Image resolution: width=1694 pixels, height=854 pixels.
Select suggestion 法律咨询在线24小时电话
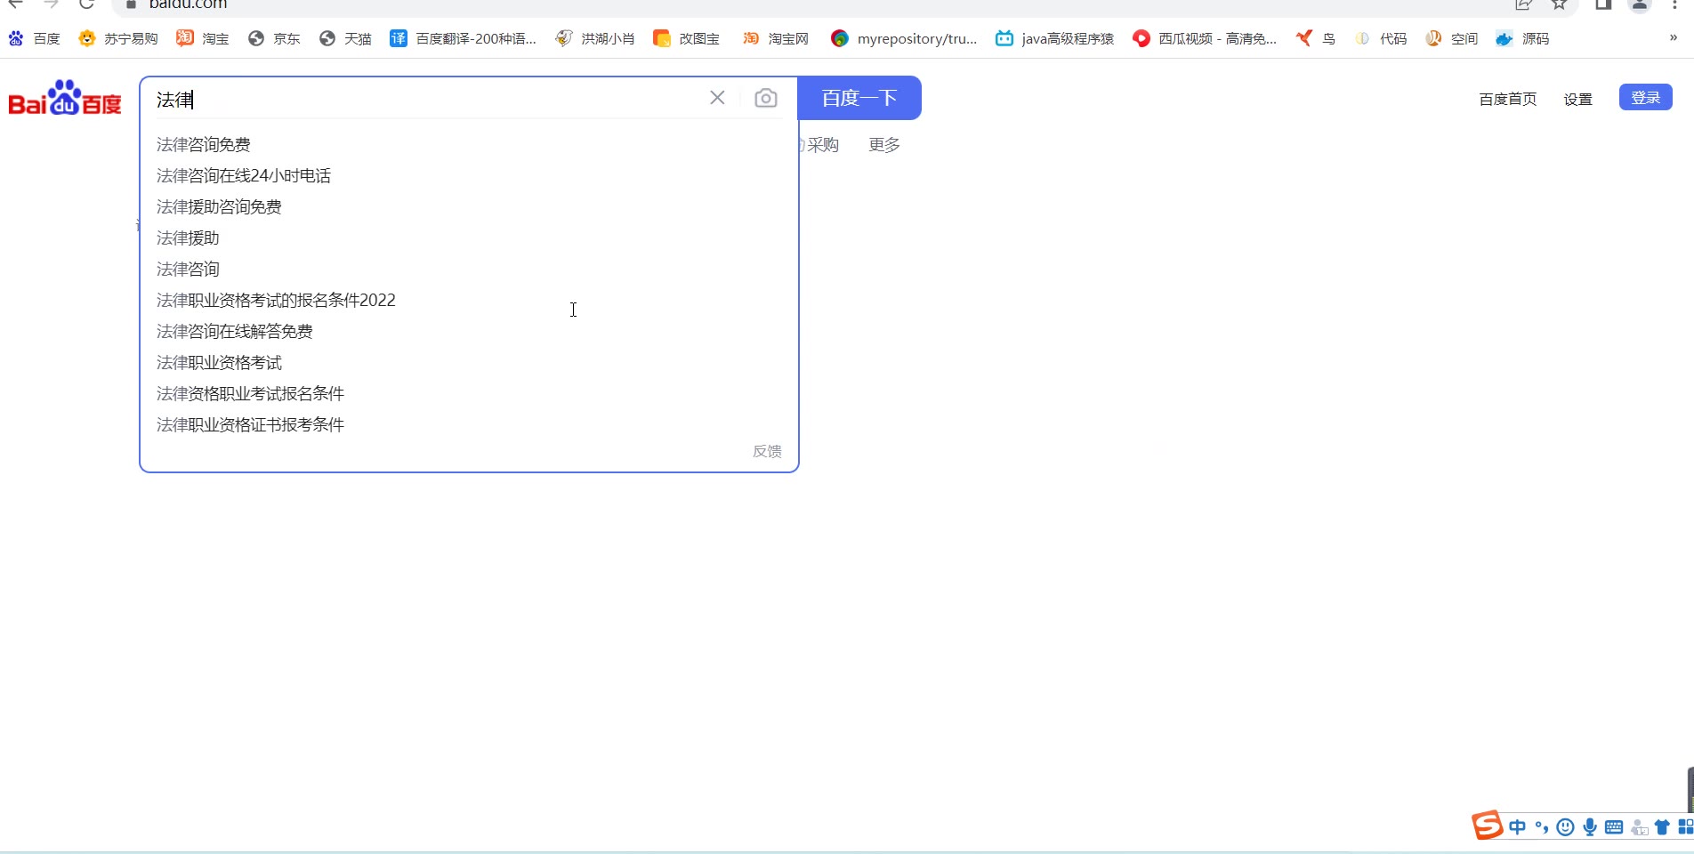(x=244, y=175)
